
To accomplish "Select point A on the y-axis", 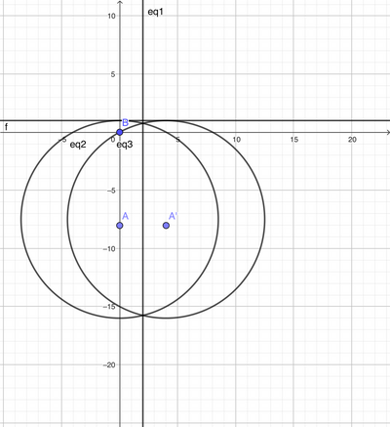I will (120, 226).
